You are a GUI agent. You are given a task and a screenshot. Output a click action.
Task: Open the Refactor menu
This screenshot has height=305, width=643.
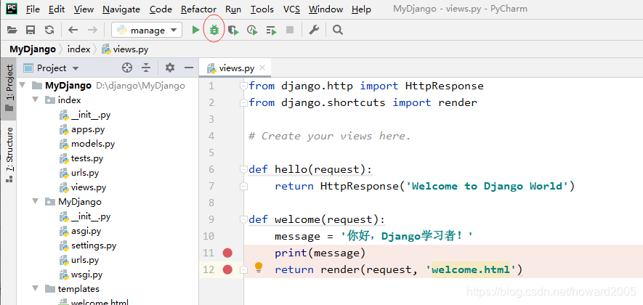tap(198, 9)
